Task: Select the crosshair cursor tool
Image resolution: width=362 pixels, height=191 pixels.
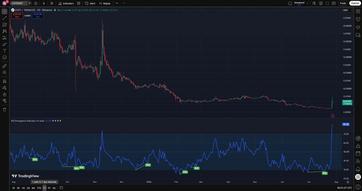Action: click(5, 12)
